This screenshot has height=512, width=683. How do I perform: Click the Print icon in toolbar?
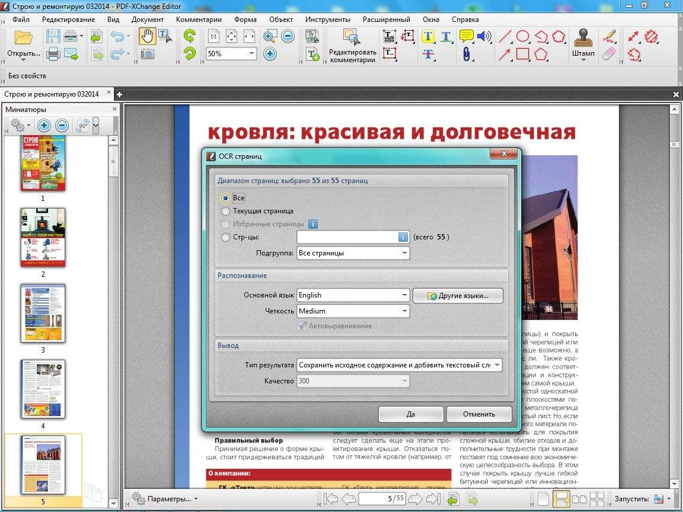click(53, 54)
